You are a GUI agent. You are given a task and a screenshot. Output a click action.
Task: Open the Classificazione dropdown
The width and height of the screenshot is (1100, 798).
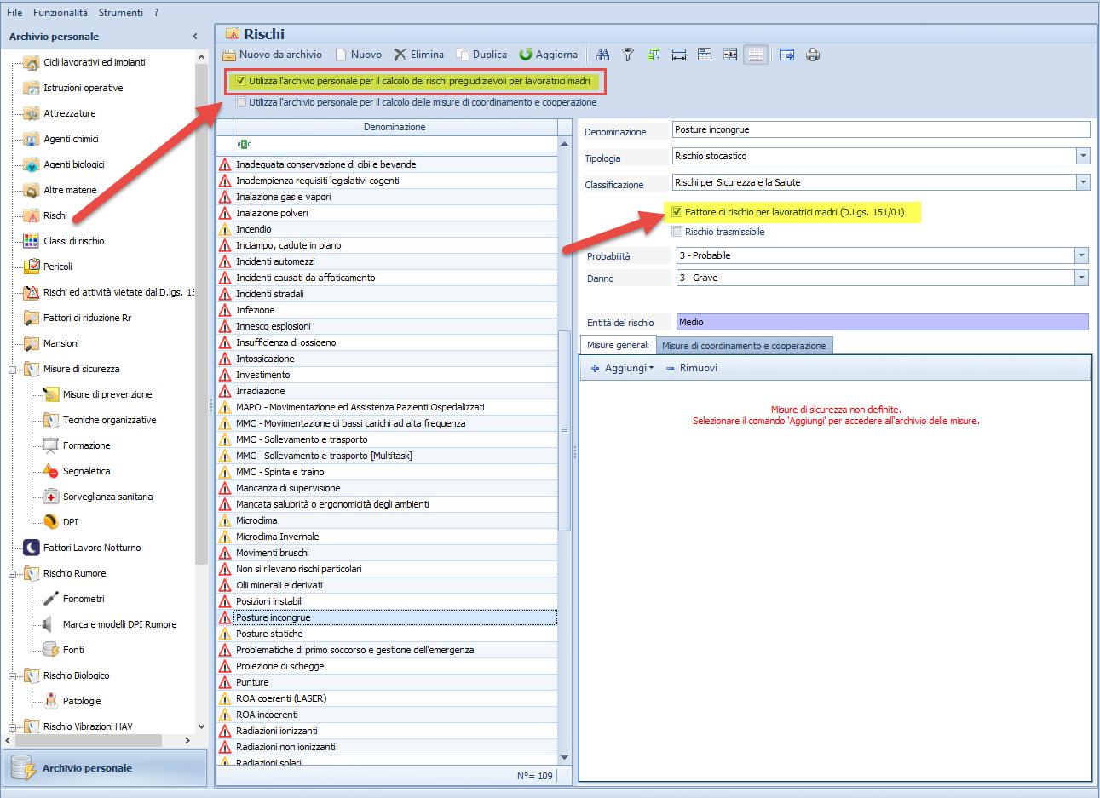click(1083, 182)
